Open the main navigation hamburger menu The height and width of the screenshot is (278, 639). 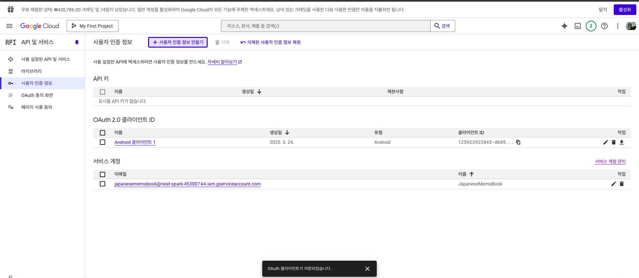click(x=9, y=26)
